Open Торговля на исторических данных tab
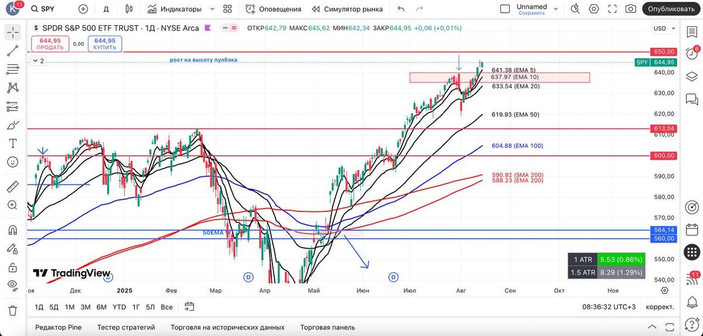703x336 pixels. coord(227,327)
